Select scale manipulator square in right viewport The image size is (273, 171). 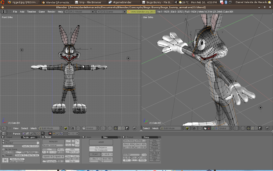tap(216, 129)
